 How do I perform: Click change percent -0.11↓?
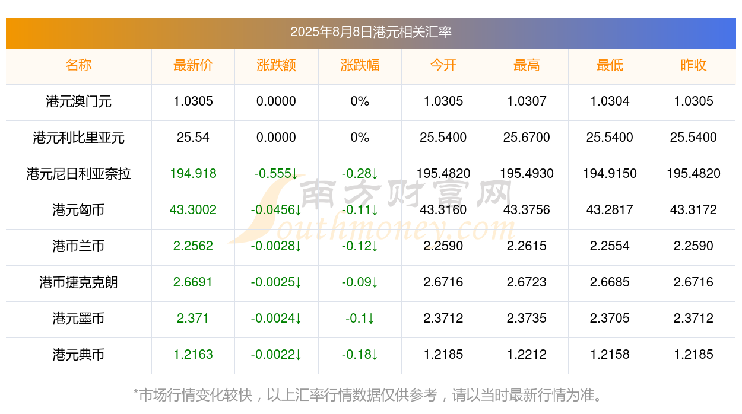[360, 210]
